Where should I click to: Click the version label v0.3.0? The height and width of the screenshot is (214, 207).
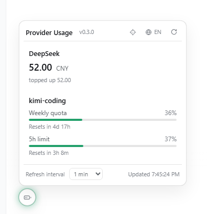point(86,32)
